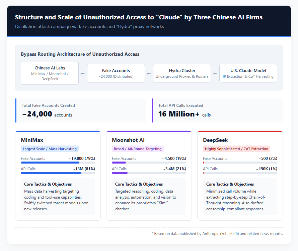Click the MiniMax API Calls progress bar

pos(58,173)
